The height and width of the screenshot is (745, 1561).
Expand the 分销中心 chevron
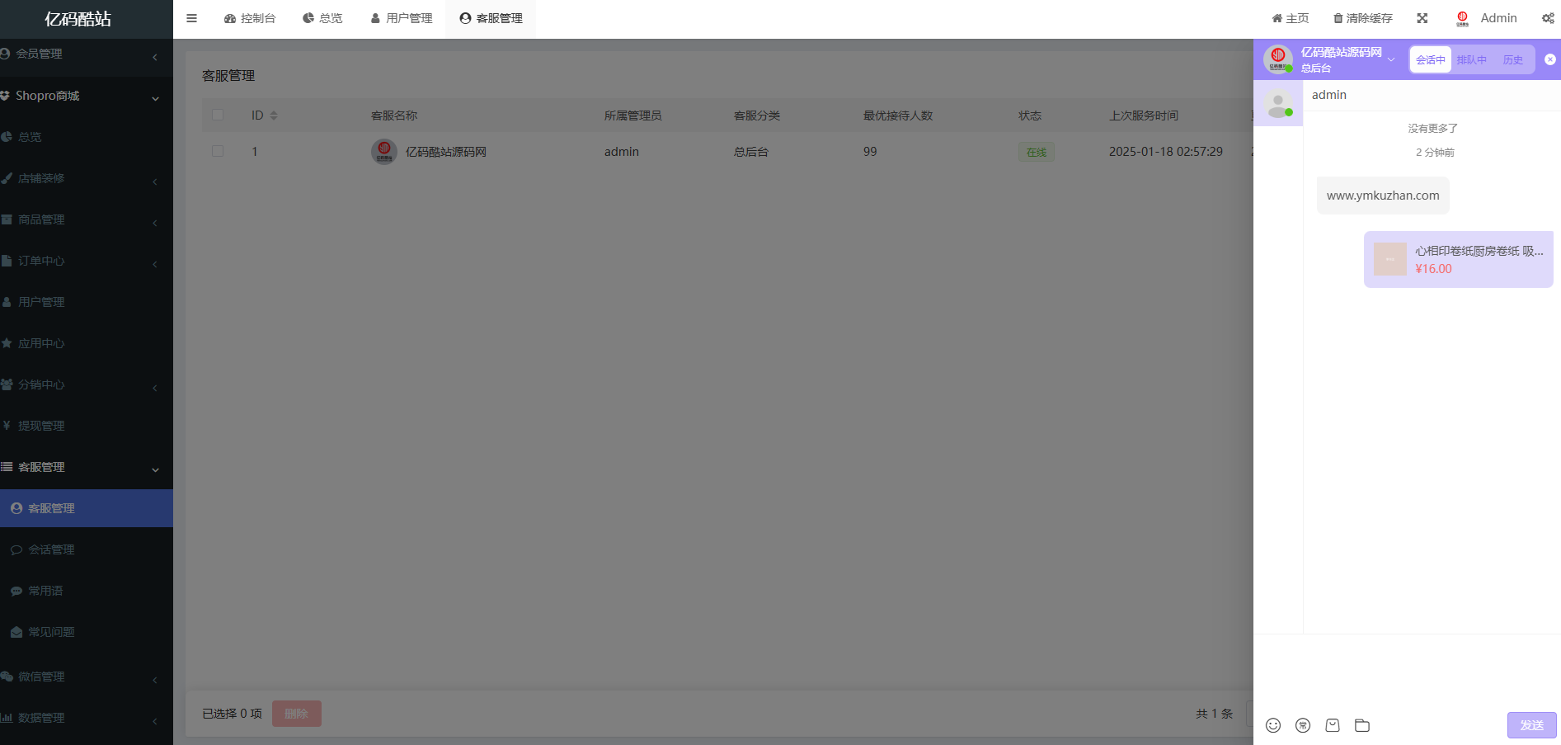point(155,387)
